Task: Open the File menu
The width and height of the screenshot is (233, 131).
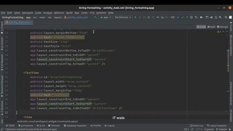Action: point(3,13)
